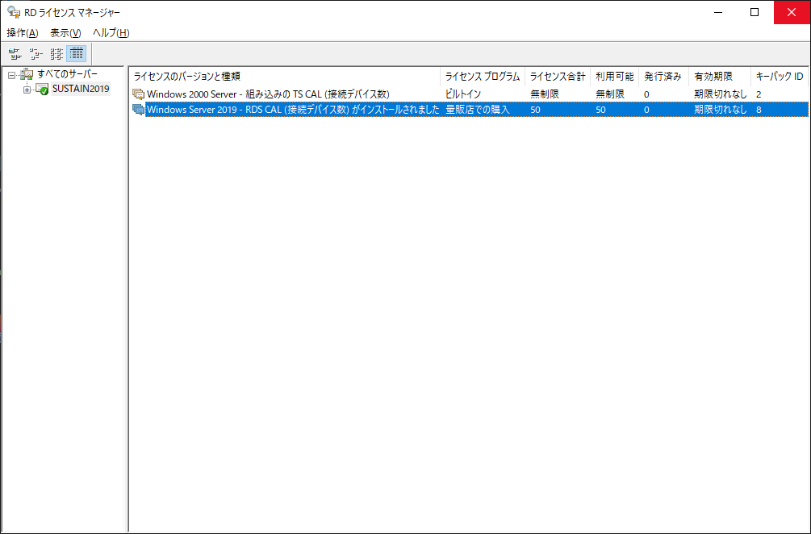Click the RD License Manager title bar icon
The height and width of the screenshot is (534, 811).
pyautogui.click(x=14, y=12)
